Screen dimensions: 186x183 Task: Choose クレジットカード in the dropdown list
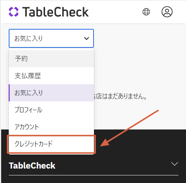click(51, 144)
